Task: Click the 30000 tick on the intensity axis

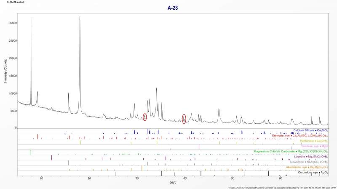Action: click(13, 23)
